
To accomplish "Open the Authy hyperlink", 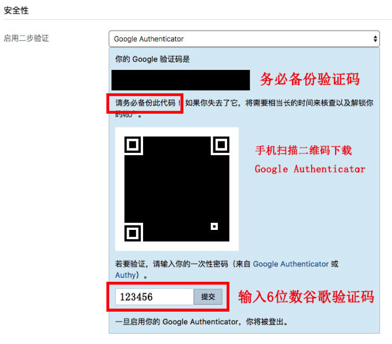I will pos(125,275).
